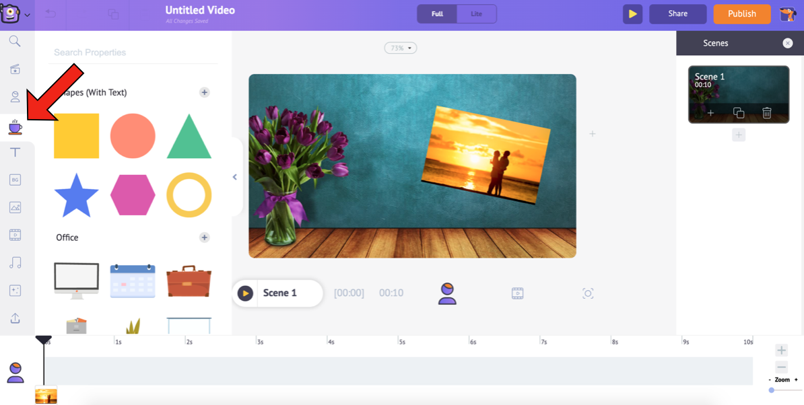Close the Scenes panel
Viewport: 804px width, 405px height.
point(787,43)
